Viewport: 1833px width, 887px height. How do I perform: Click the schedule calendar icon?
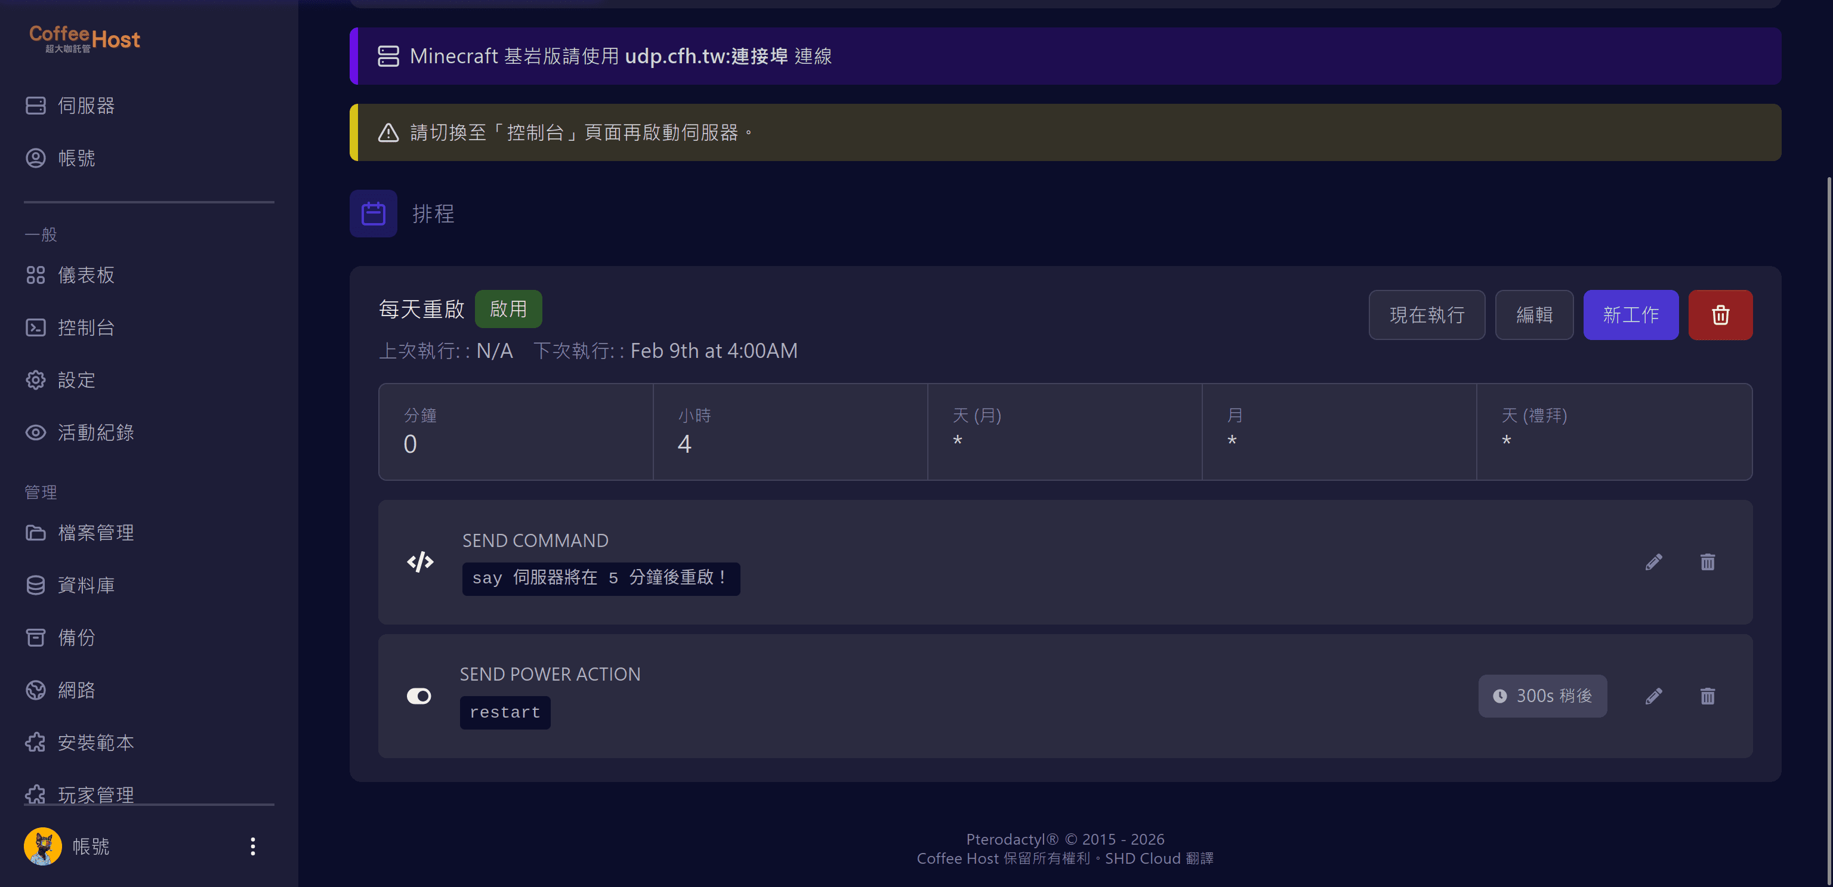click(373, 214)
